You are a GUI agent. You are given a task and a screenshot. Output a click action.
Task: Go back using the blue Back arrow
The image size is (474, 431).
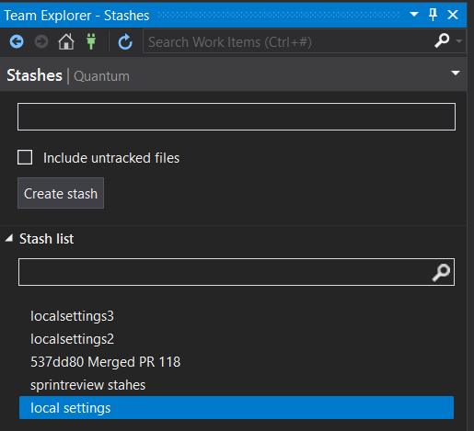click(x=17, y=41)
